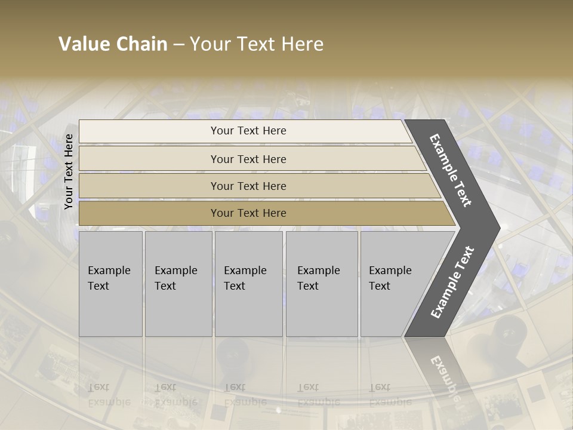Click the lower "Example Text" on dark arrow
The height and width of the screenshot is (430, 573).
(452, 282)
